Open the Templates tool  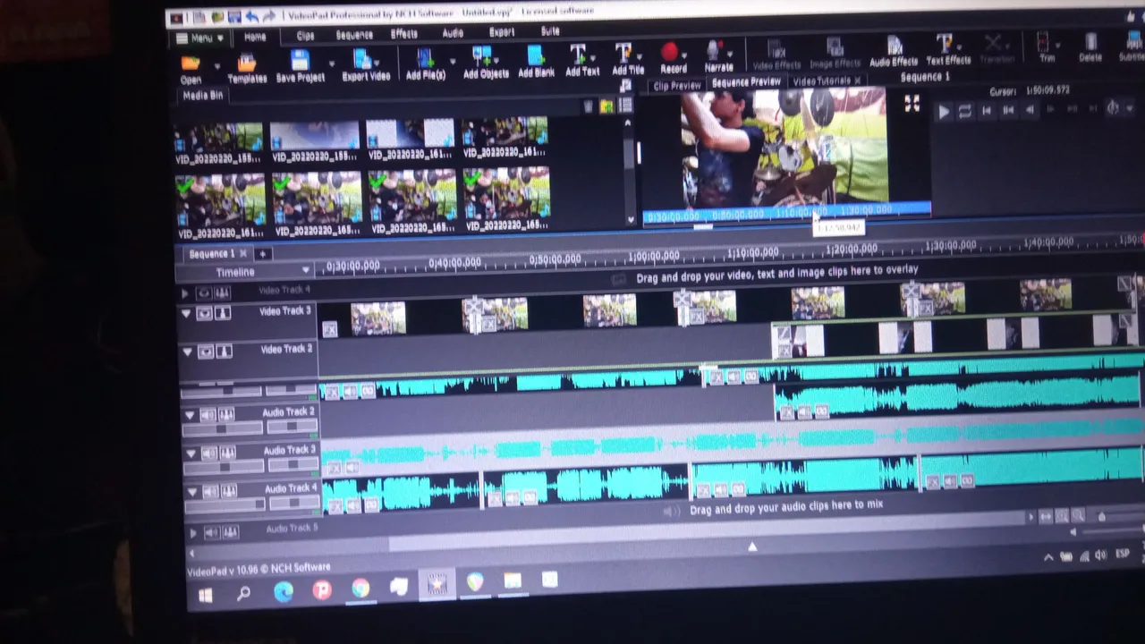tap(247, 62)
